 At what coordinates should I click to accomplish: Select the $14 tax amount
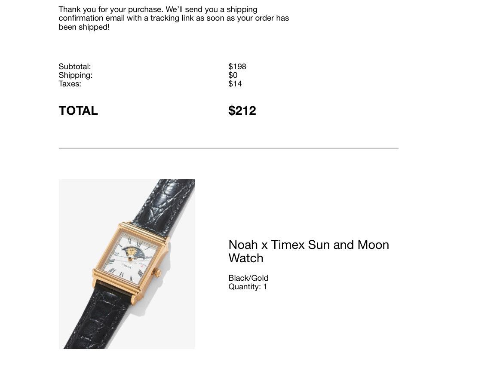pos(235,84)
